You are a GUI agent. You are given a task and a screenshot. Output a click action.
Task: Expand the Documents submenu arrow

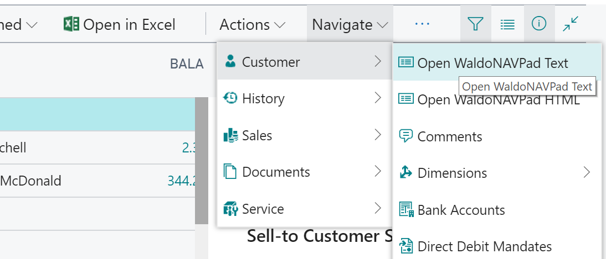(378, 172)
